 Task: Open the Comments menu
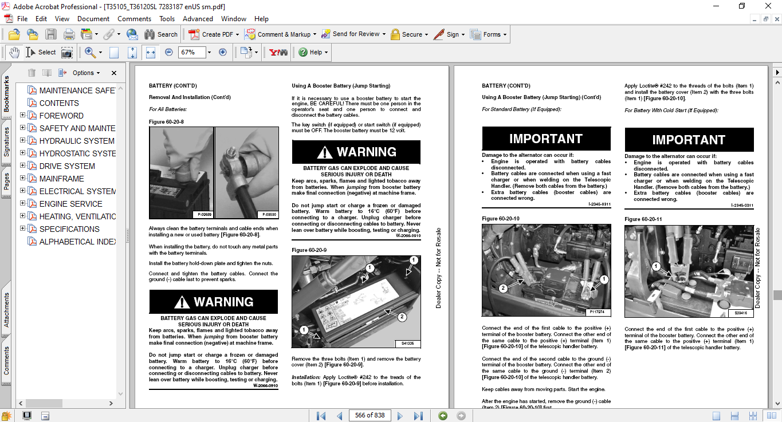click(x=134, y=19)
